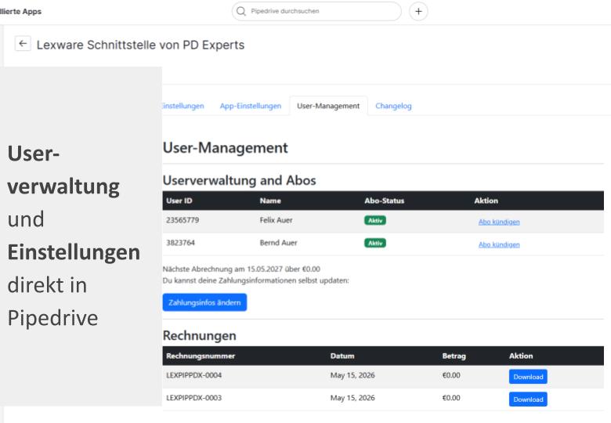Download invoice LEXPIPPDX-0004

pos(528,377)
